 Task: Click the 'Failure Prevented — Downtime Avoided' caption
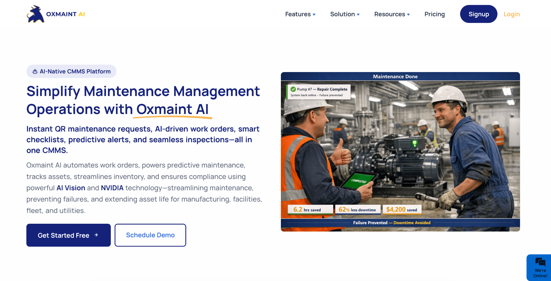(392, 223)
